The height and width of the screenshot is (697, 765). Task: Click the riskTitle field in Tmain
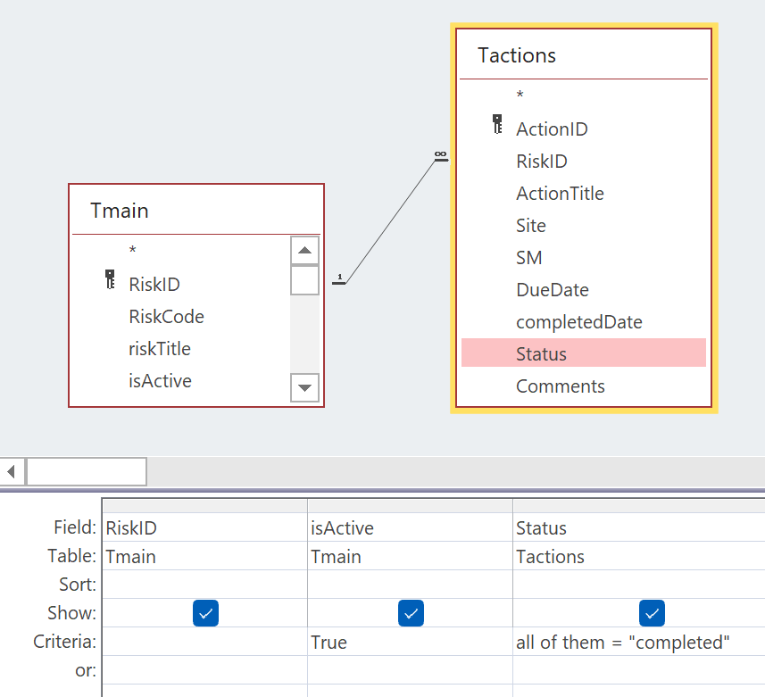[x=160, y=349]
